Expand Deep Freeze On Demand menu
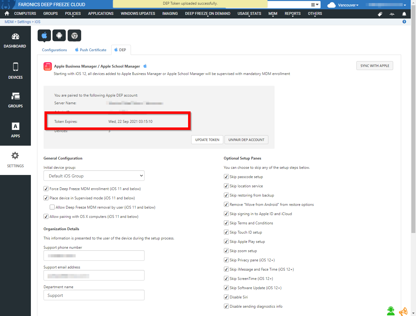Screen dimensions: 416x316 tap(208, 14)
